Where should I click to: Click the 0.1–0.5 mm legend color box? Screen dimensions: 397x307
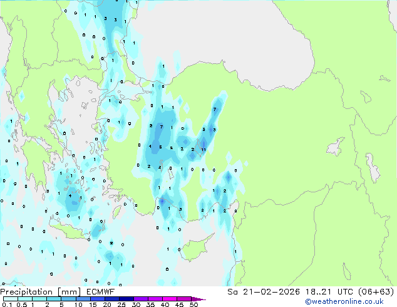coord(11,299)
